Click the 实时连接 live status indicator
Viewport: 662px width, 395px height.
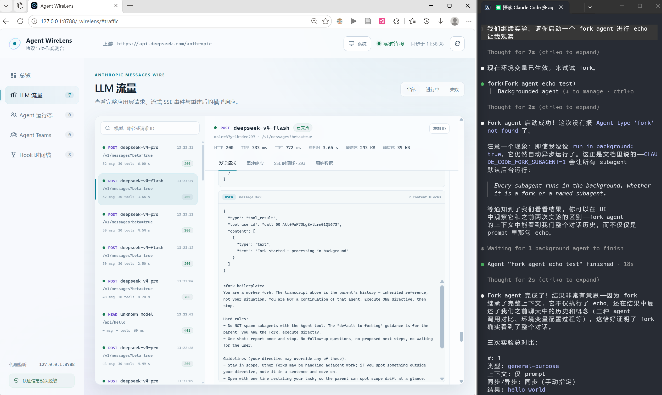pyautogui.click(x=390, y=44)
